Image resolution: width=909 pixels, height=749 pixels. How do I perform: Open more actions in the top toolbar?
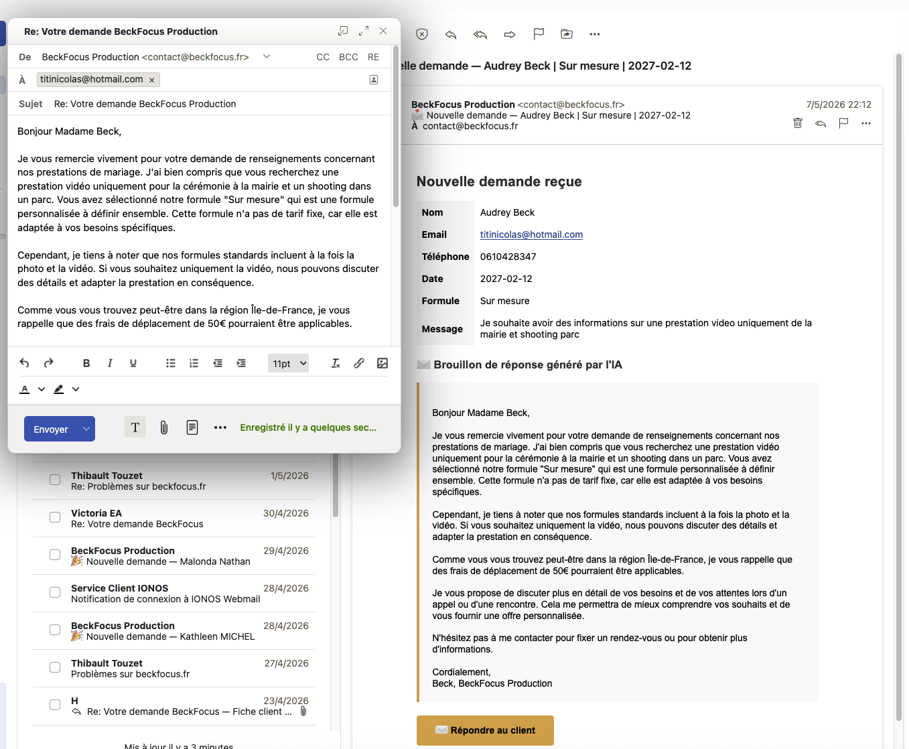(x=595, y=34)
